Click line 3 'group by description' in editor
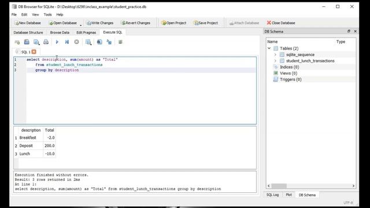 (x=57, y=70)
